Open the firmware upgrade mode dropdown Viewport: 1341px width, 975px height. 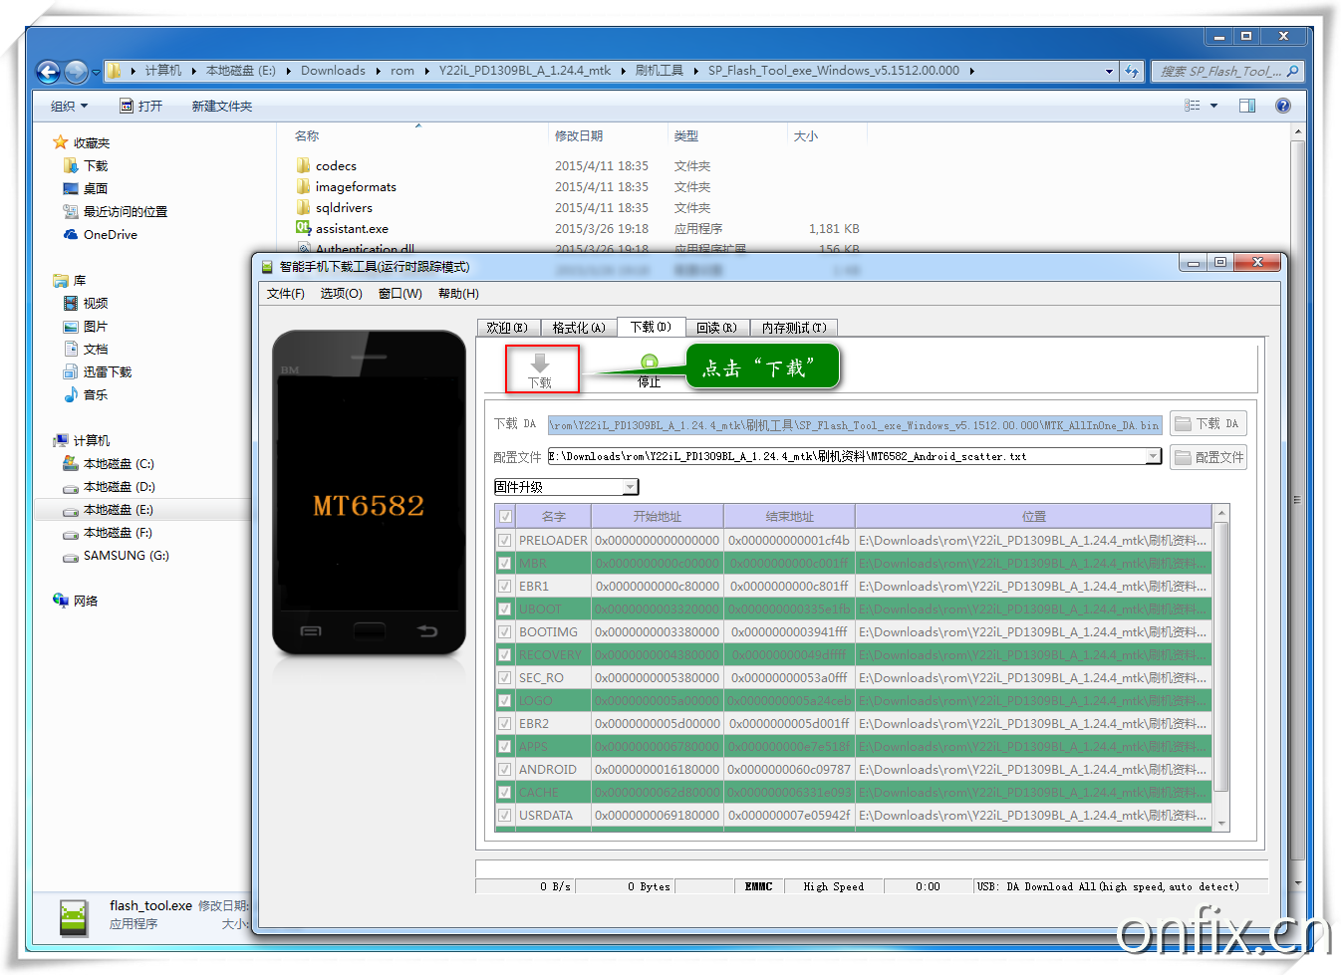click(x=630, y=487)
